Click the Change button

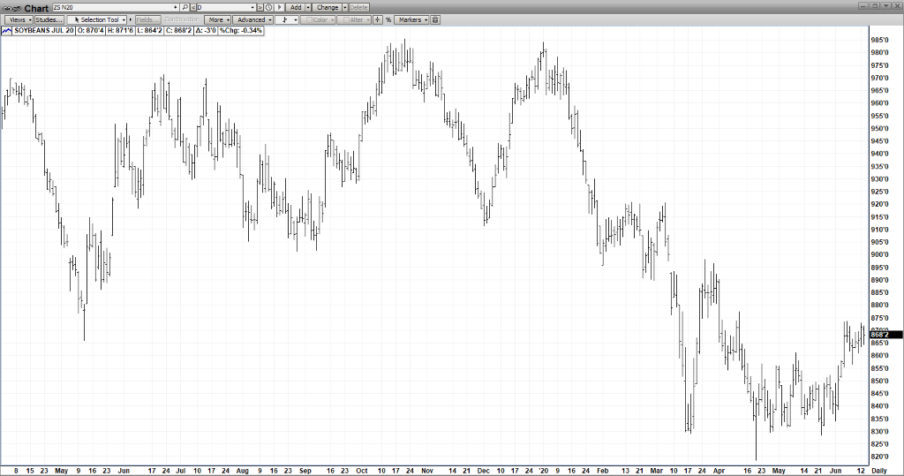pyautogui.click(x=327, y=7)
